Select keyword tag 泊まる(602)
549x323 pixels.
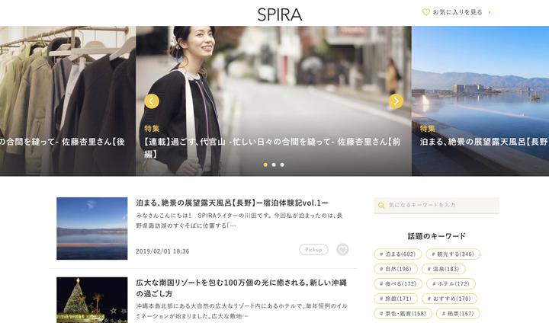(398, 254)
